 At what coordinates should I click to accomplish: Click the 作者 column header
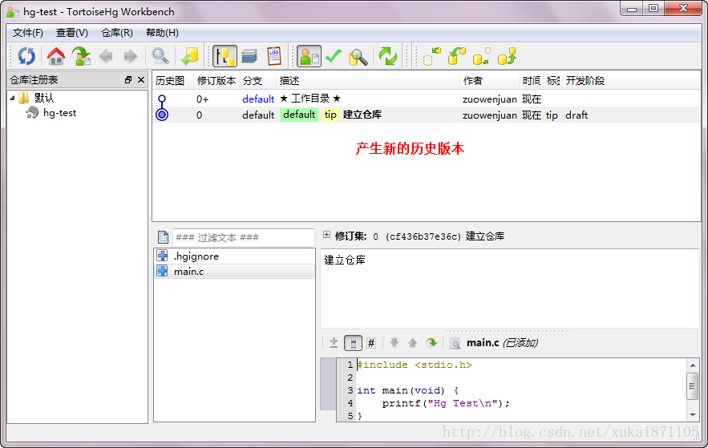489,81
